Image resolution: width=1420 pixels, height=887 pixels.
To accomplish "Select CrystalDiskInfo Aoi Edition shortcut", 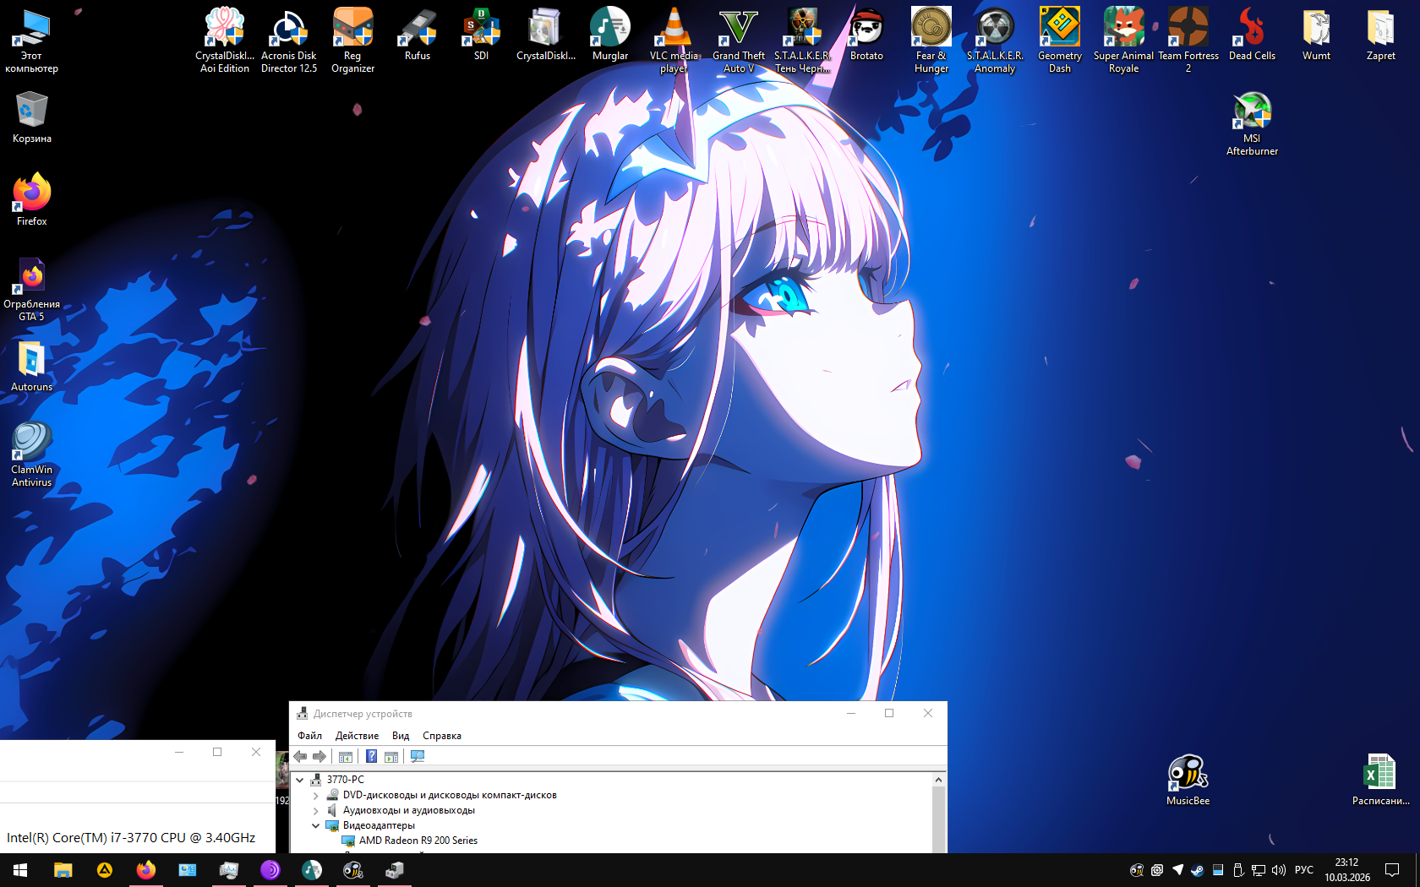I will click(225, 41).
